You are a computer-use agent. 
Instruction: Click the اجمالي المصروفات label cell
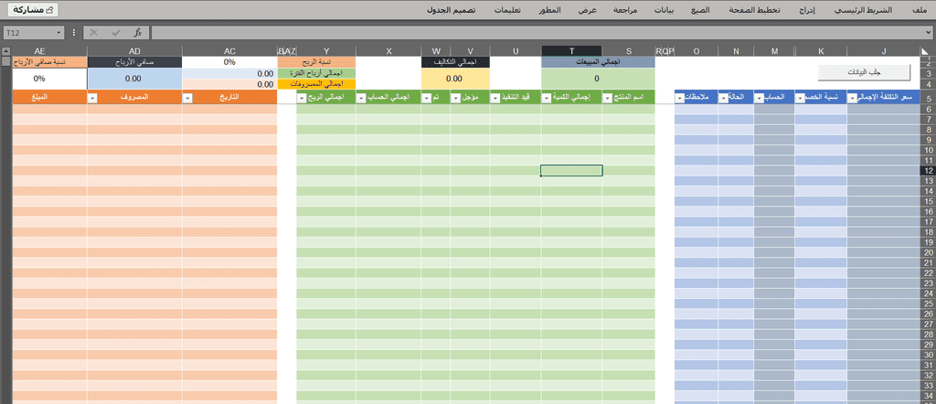[x=316, y=84]
